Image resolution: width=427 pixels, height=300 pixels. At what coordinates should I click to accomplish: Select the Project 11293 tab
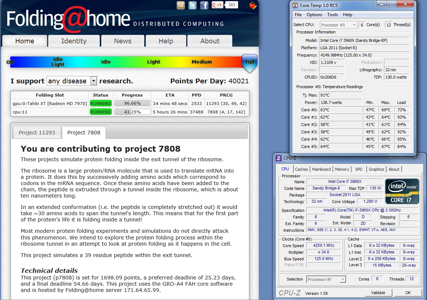pyautogui.click(x=37, y=133)
